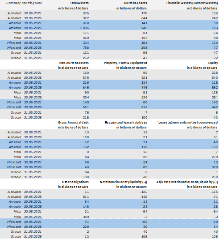Select Amazon 2026 equity value 552
This screenshot has height=239, width=219.
215,87
